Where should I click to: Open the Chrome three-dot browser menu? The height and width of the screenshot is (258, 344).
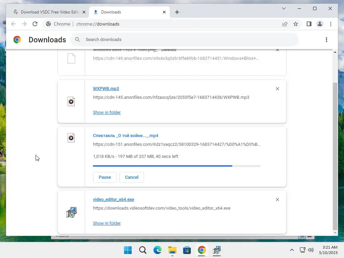331,24
